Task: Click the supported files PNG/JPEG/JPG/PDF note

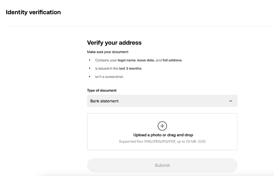Action: 162,141
